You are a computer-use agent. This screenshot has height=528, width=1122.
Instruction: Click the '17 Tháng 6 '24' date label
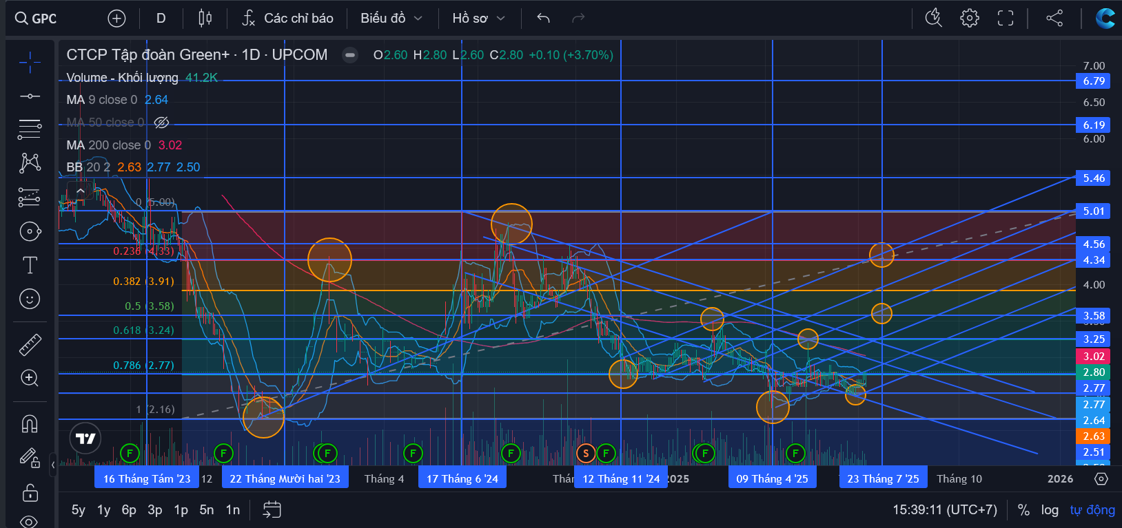(x=462, y=478)
